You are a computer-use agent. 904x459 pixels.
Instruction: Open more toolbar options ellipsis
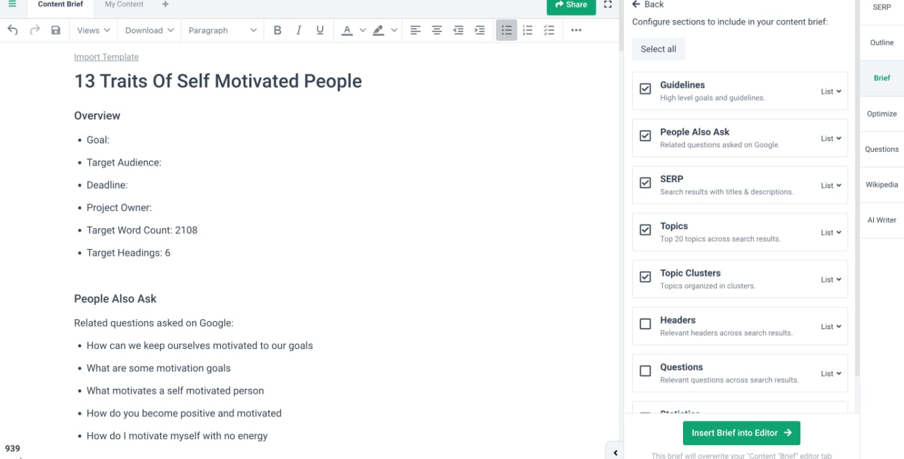pos(576,30)
